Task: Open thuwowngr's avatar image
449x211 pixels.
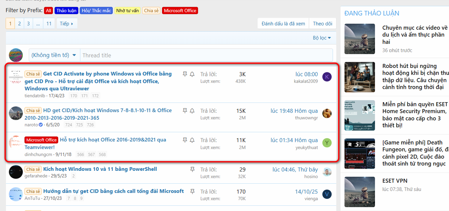Action: click(327, 113)
